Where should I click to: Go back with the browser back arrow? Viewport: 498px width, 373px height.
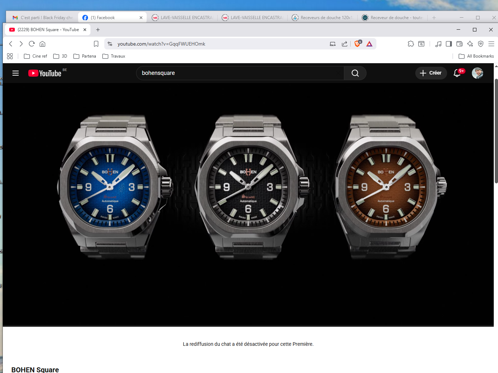click(11, 44)
